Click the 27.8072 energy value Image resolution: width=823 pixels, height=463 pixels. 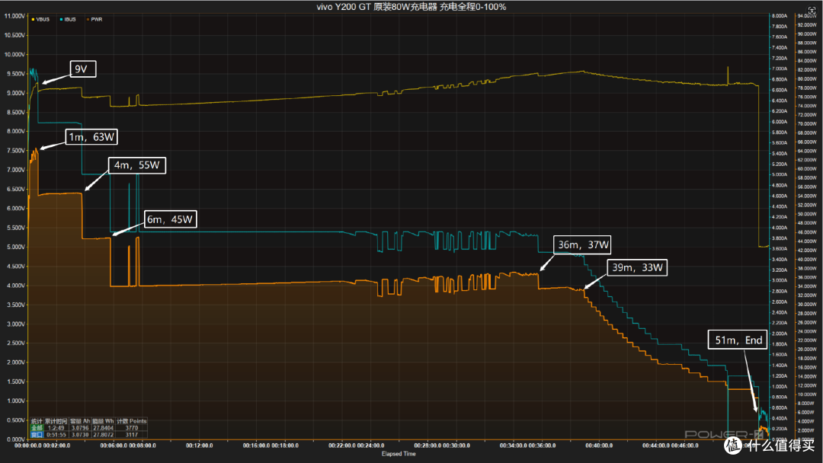coord(104,435)
